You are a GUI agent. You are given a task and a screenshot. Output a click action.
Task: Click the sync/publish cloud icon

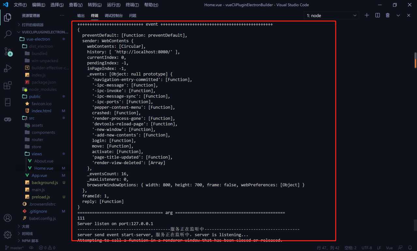pos(31,248)
